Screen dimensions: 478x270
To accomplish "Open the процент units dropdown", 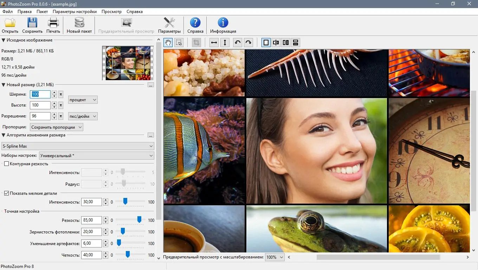I will click(x=83, y=100).
